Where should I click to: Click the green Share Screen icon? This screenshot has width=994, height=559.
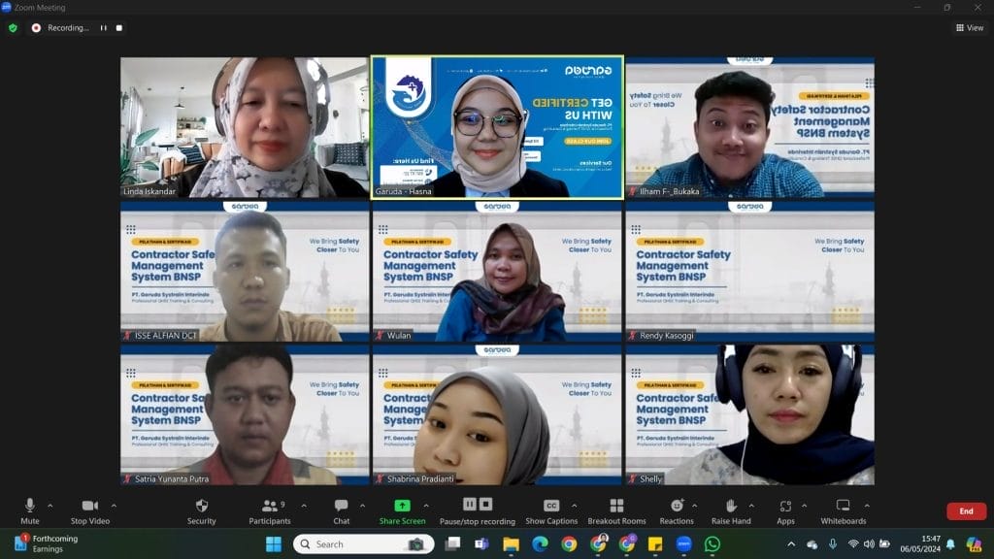[402, 506]
